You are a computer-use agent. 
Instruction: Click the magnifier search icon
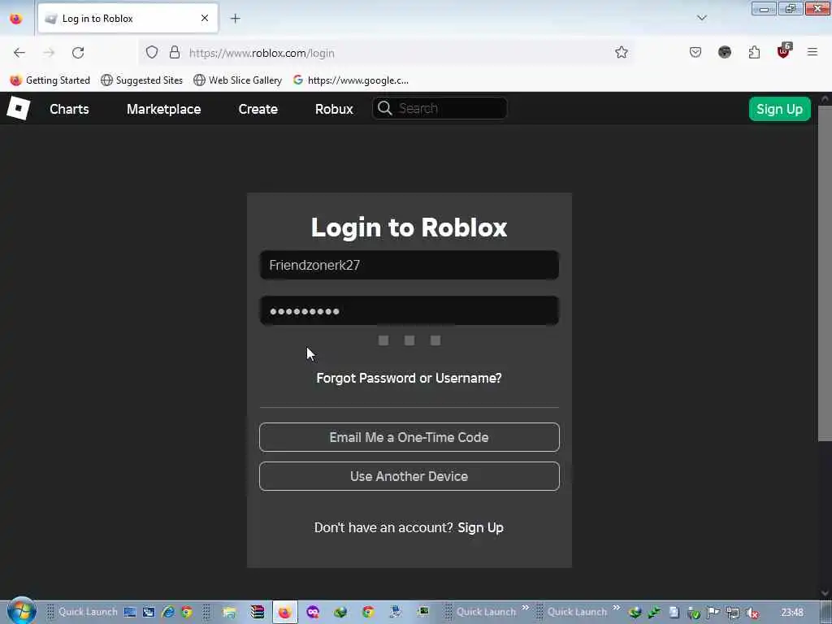[384, 108]
